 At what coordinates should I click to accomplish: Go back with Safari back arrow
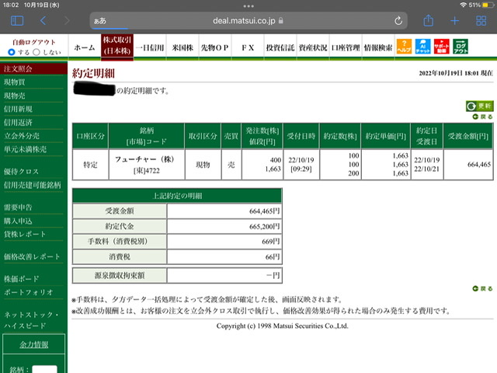pos(43,21)
